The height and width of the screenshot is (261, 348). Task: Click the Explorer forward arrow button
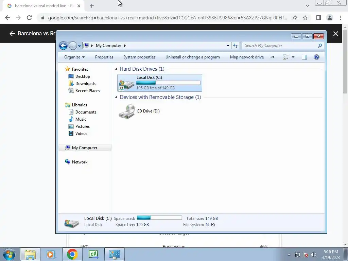point(73,46)
